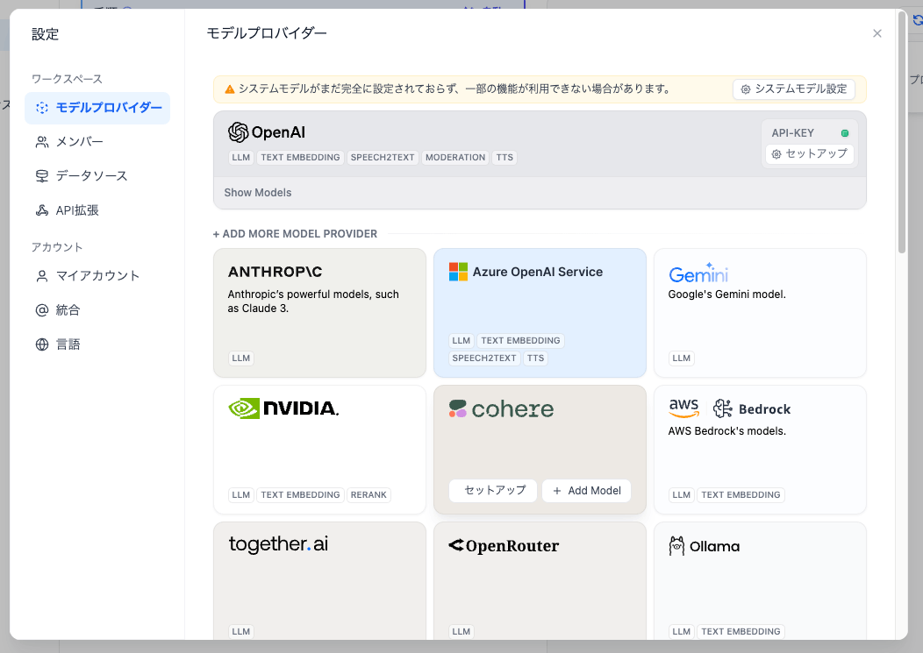Open the モデルプロバイダー sidebar item
The height and width of the screenshot is (653, 923).
[x=97, y=108]
